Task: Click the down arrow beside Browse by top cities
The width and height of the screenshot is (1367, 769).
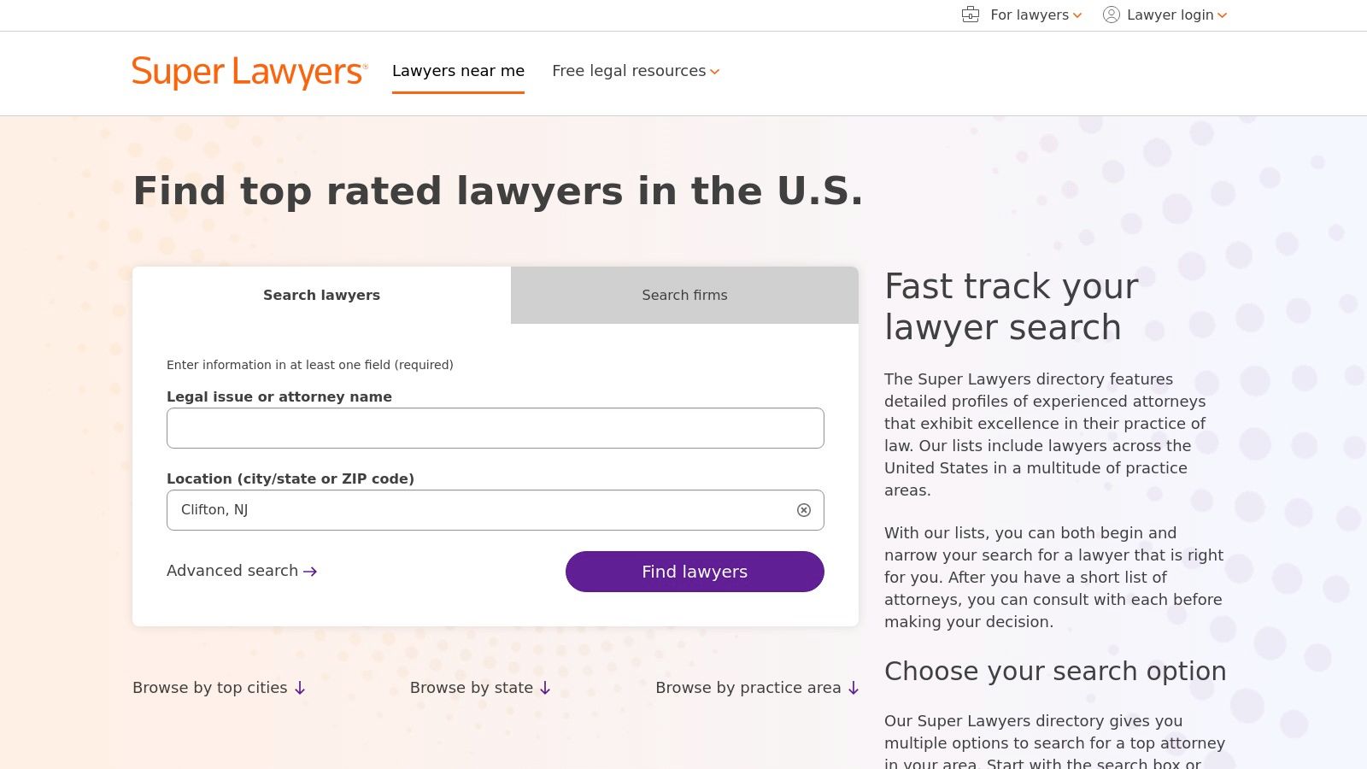Action: click(x=300, y=689)
